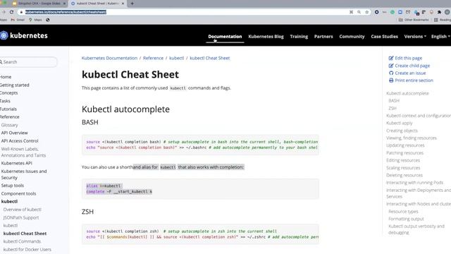Viewport: 451px width, 254px height.
Task: Open Tasks in the sidebar
Action: click(5, 101)
